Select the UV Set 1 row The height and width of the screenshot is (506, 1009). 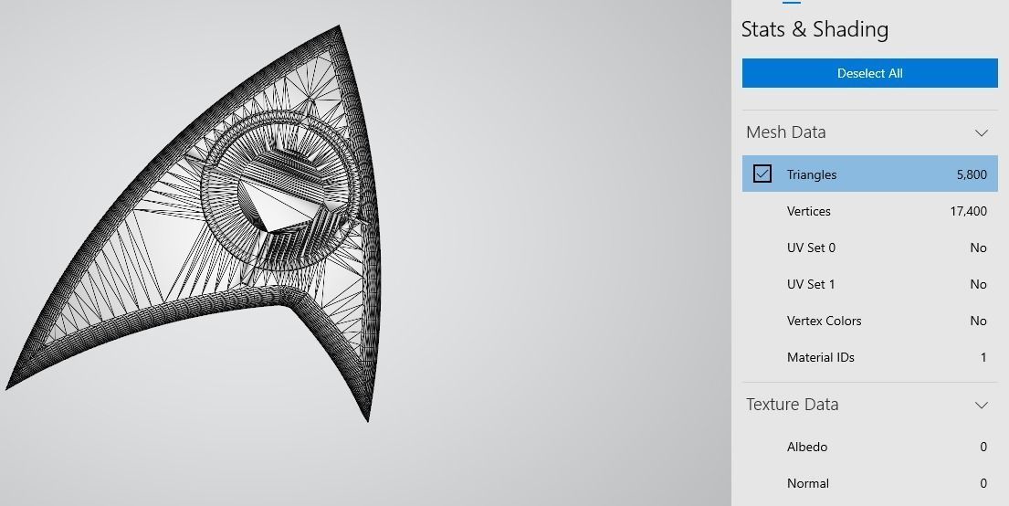click(869, 285)
